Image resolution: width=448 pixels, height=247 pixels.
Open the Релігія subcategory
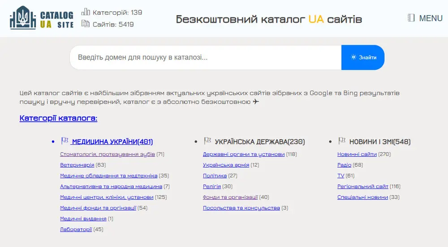212,186
